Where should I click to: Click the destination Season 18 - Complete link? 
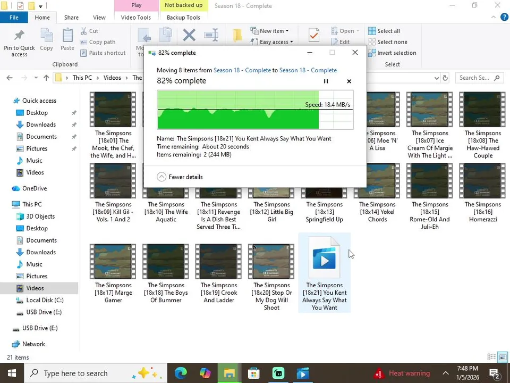tap(308, 70)
